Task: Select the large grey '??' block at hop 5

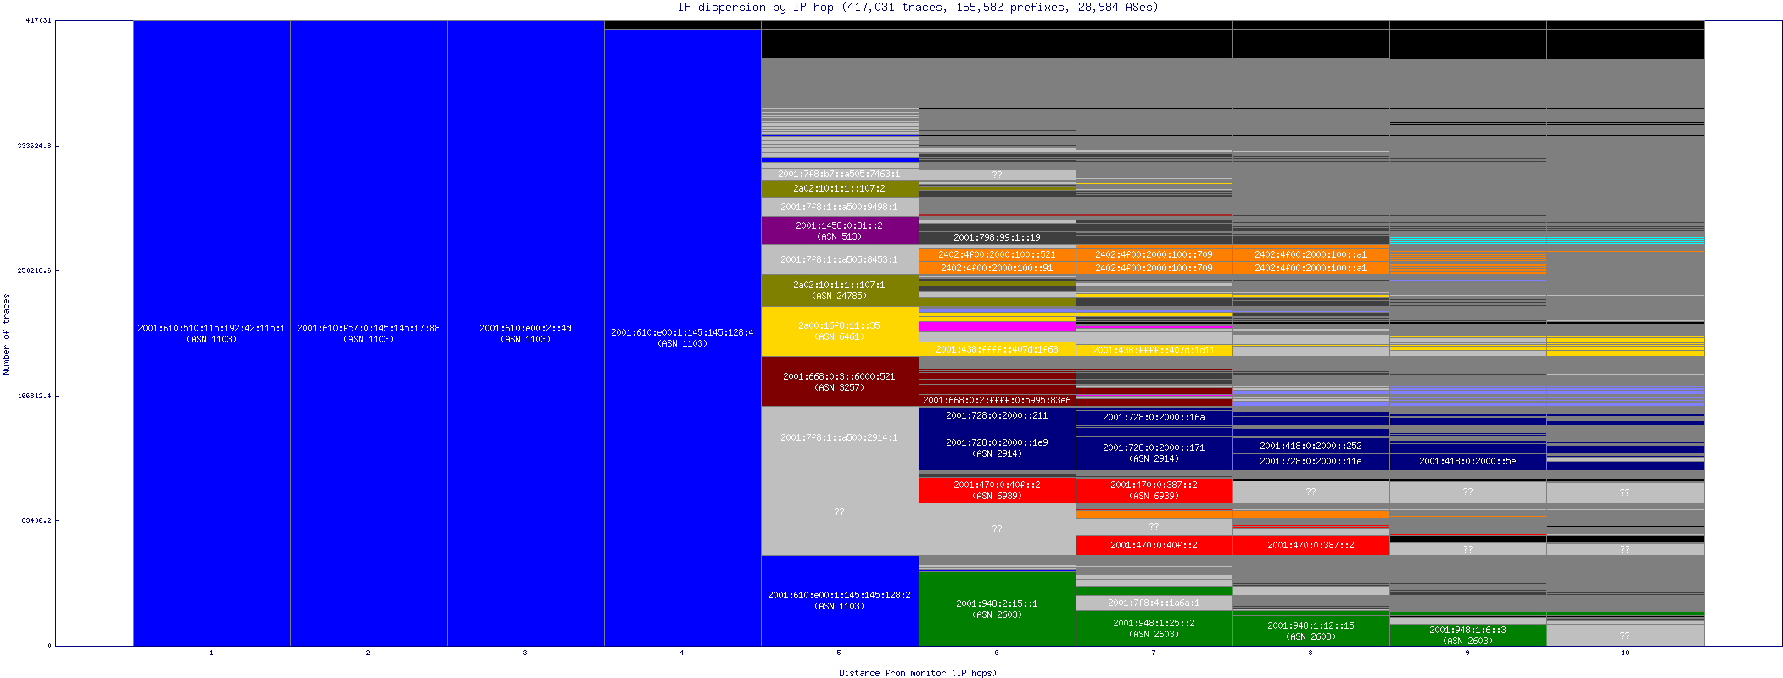Action: (839, 513)
